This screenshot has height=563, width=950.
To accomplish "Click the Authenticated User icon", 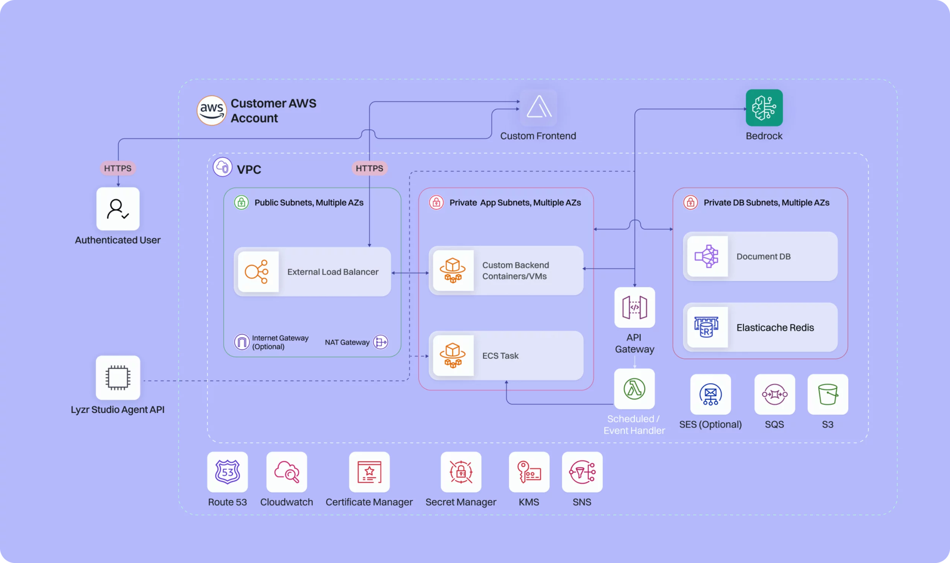I will (117, 209).
